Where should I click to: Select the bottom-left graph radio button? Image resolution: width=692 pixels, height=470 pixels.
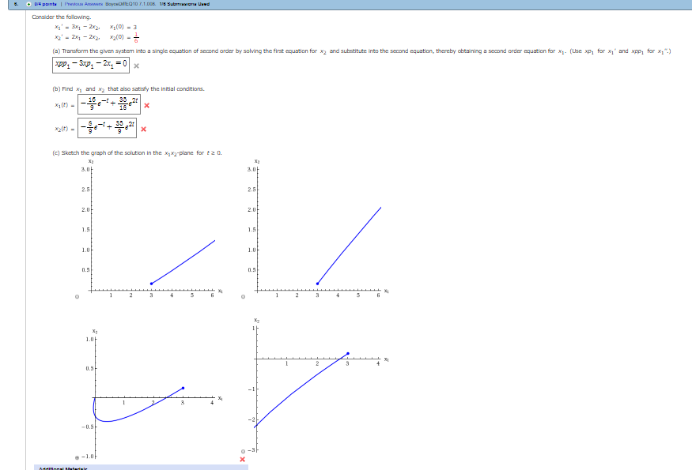coord(77,458)
